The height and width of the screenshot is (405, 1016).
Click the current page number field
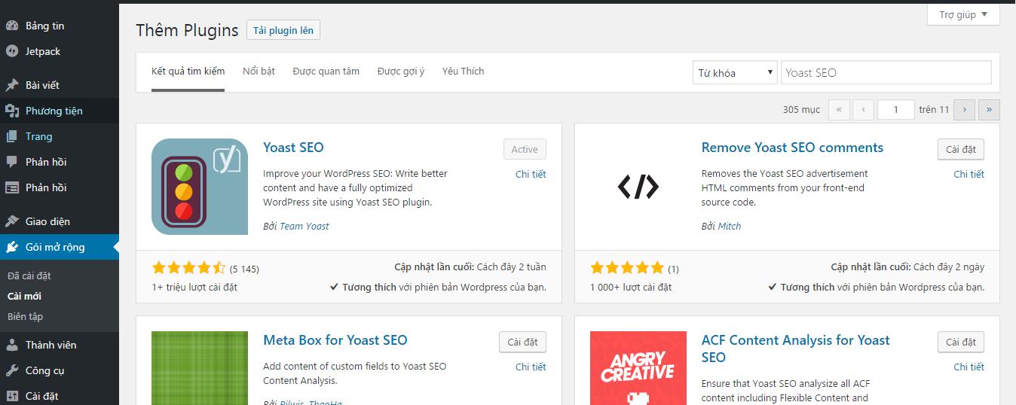(896, 109)
